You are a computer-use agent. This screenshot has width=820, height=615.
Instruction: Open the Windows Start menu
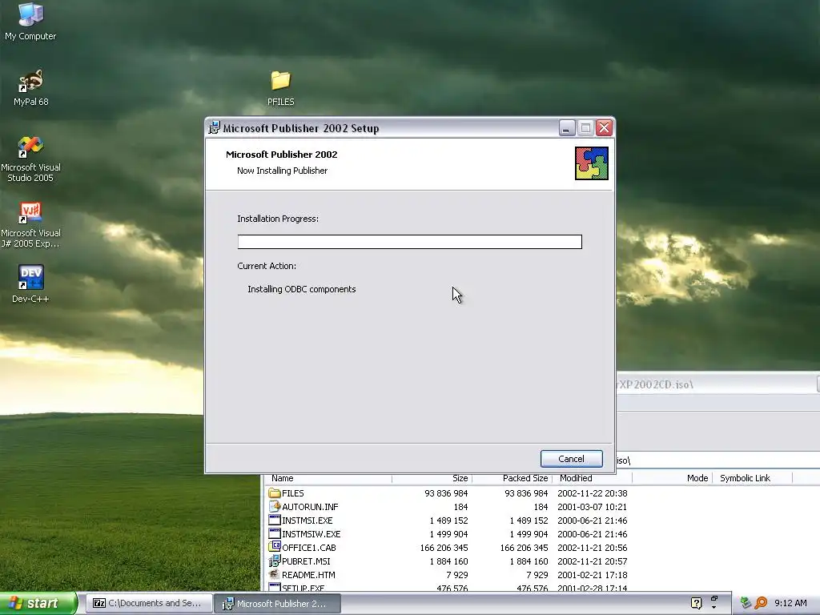(38, 604)
